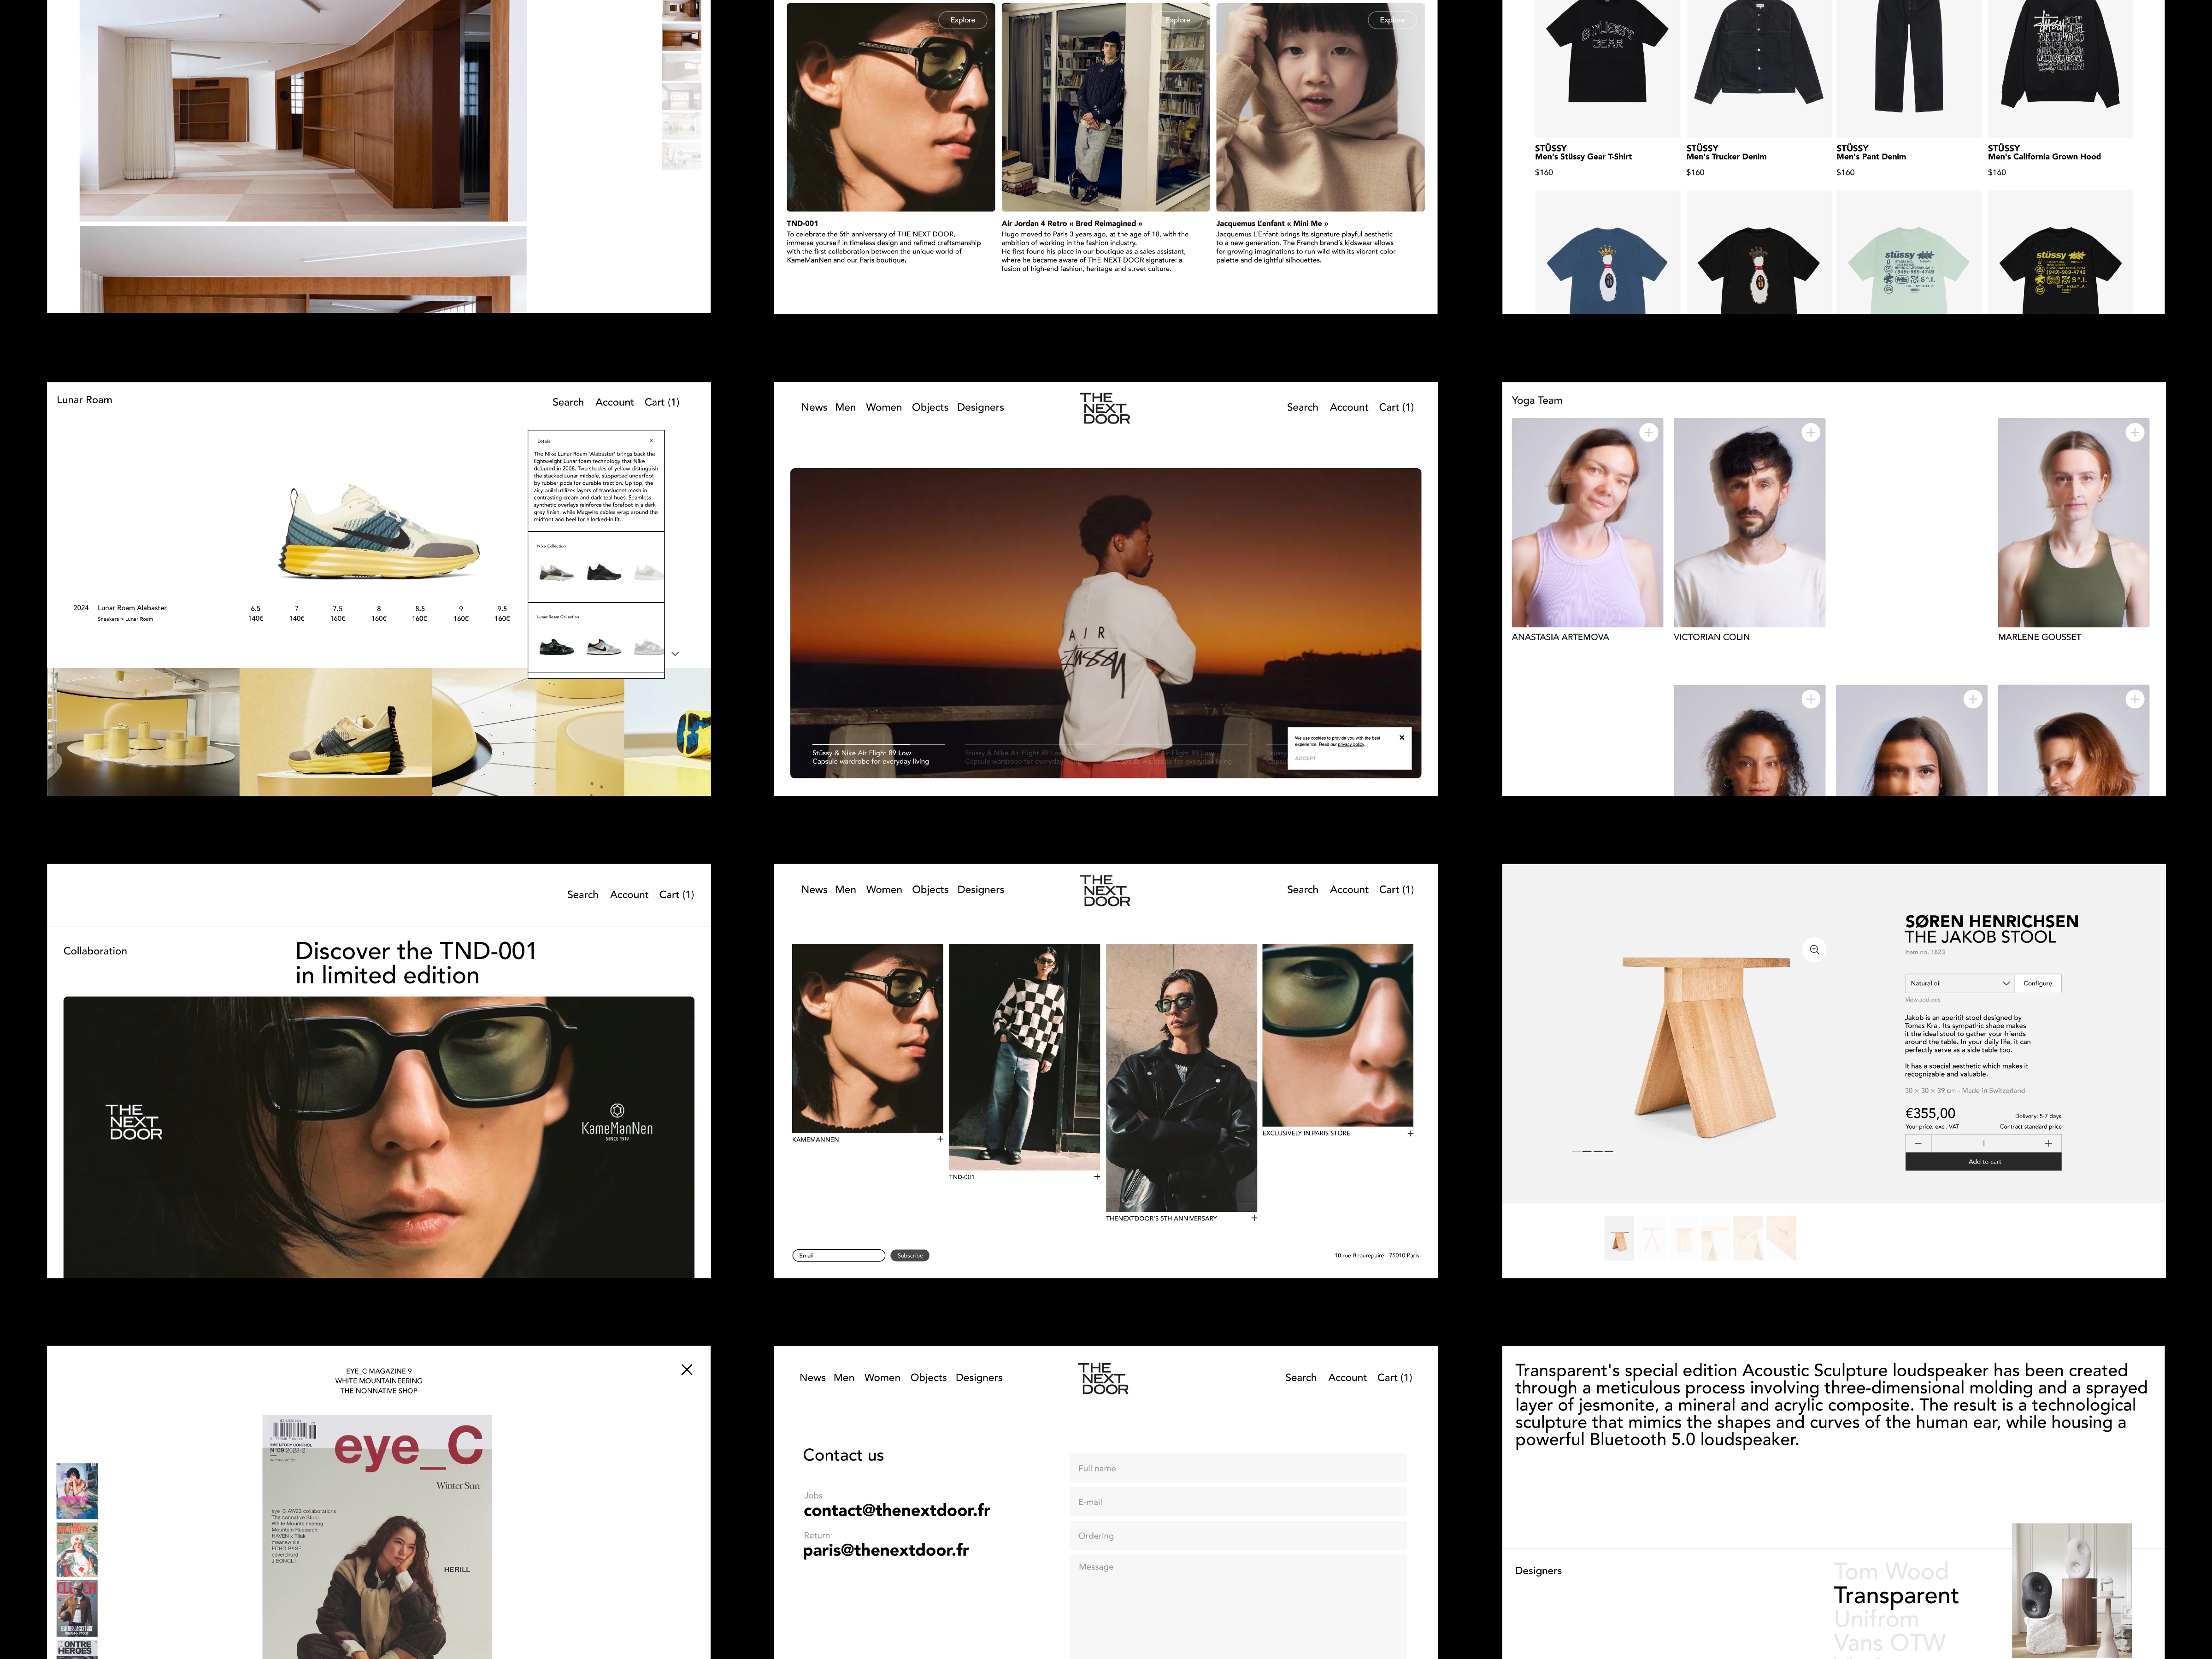Open News menu on the sunset hero page
The height and width of the screenshot is (1659, 2212).
(x=814, y=407)
